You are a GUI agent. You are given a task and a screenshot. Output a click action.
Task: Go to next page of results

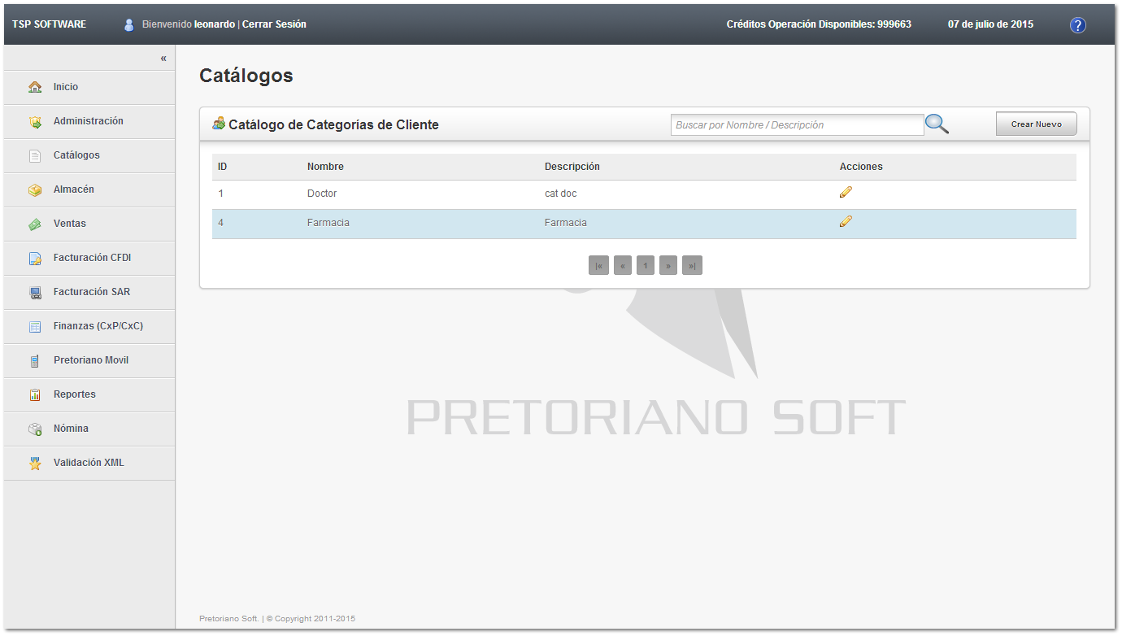pos(668,265)
